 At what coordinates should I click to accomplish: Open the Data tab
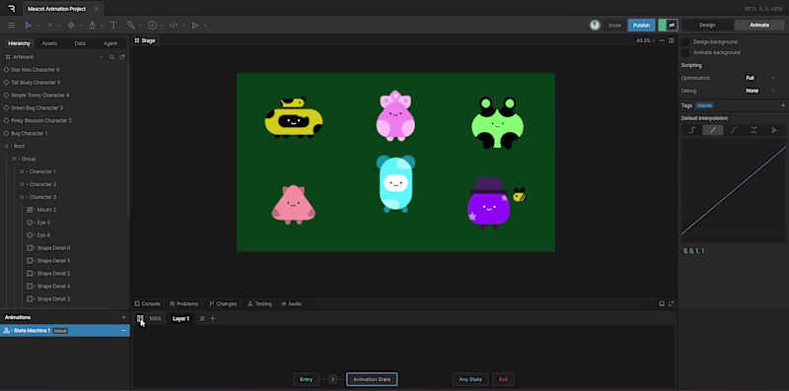pos(80,43)
